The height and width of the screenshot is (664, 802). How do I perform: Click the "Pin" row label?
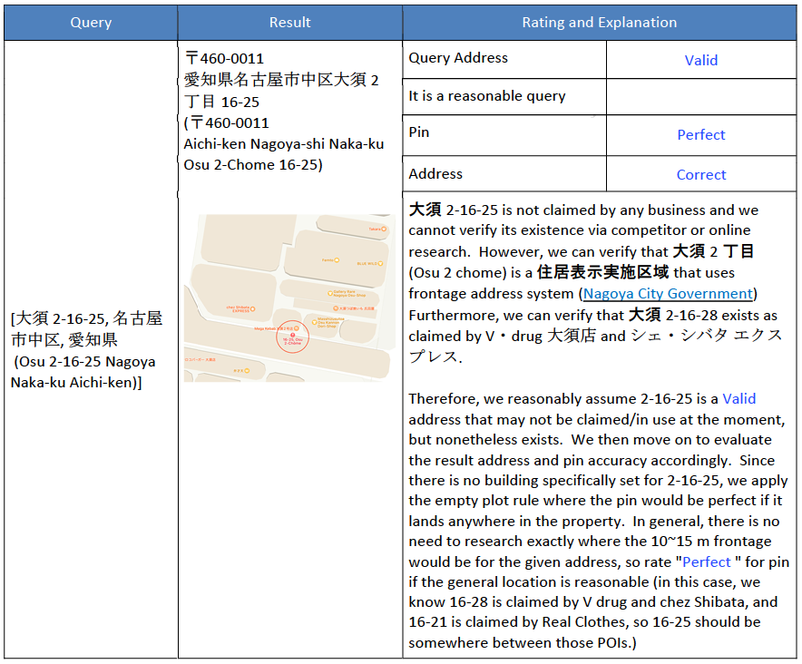click(x=418, y=132)
